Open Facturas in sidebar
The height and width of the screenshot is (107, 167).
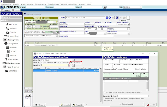coord(13,56)
